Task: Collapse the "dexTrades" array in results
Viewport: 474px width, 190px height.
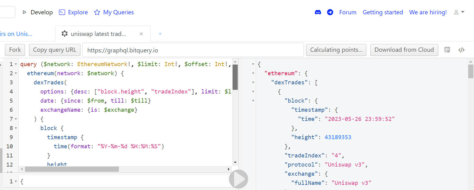Action: (x=253, y=83)
